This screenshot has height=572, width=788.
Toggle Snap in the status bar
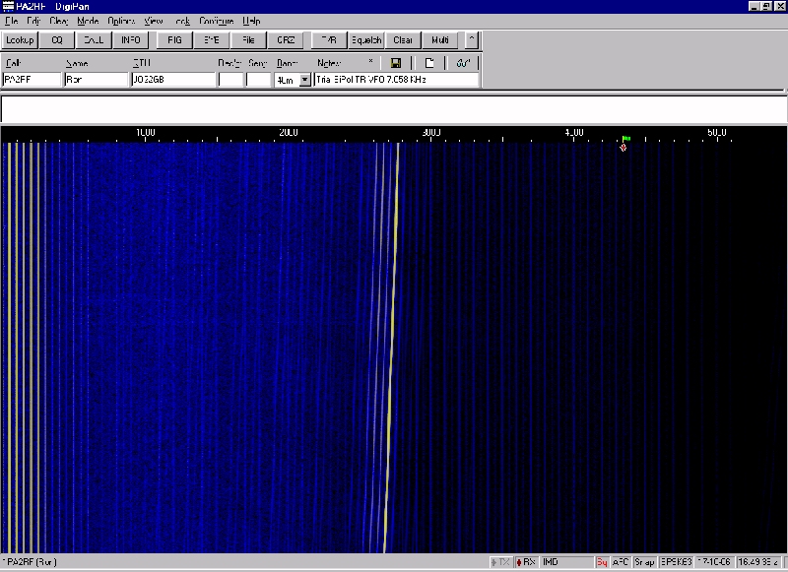(x=645, y=562)
